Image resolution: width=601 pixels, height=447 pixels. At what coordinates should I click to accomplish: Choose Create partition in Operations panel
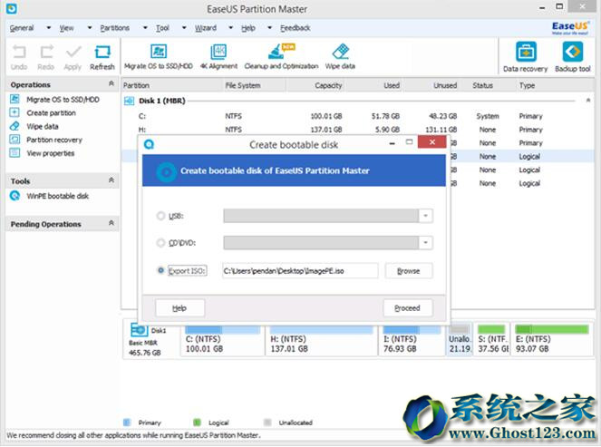tap(51, 113)
